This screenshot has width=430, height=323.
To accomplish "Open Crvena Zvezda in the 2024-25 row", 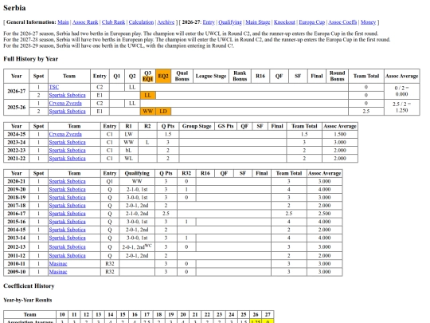I will 65,134.
